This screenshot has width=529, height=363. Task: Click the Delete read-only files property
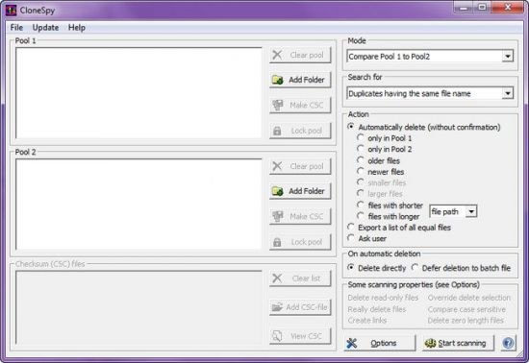pos(383,298)
